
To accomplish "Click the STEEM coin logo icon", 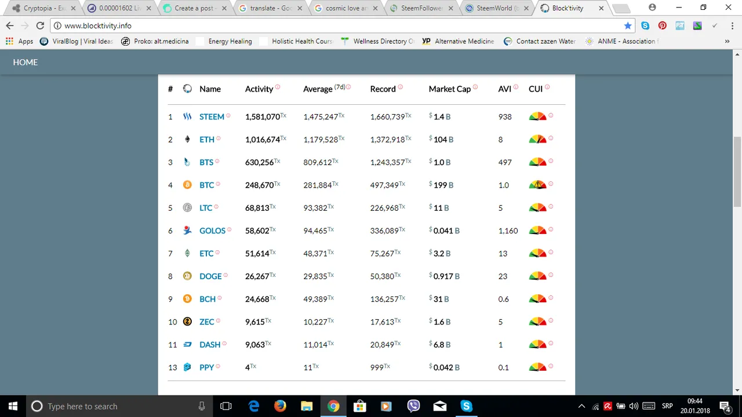I will (x=187, y=116).
